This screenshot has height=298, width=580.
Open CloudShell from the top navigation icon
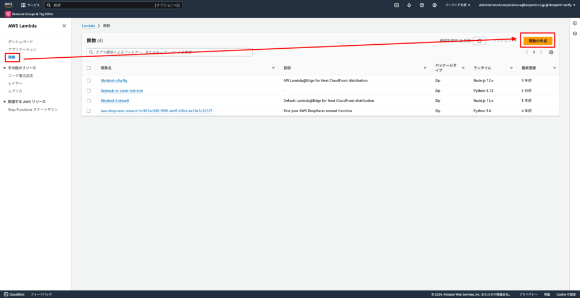396,5
